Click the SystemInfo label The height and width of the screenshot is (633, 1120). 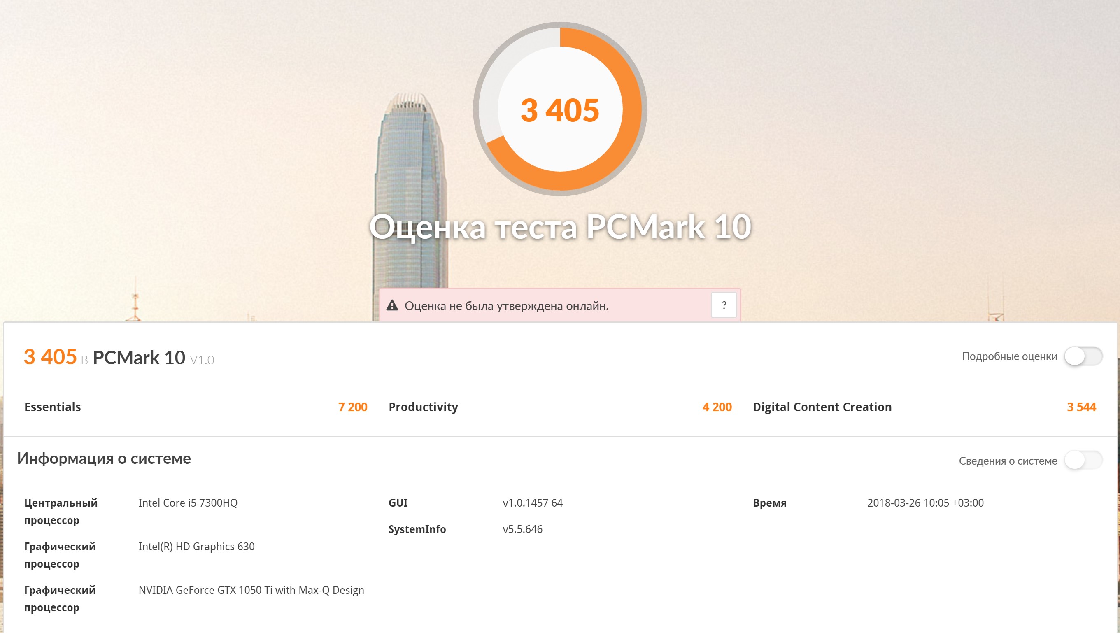[417, 529]
